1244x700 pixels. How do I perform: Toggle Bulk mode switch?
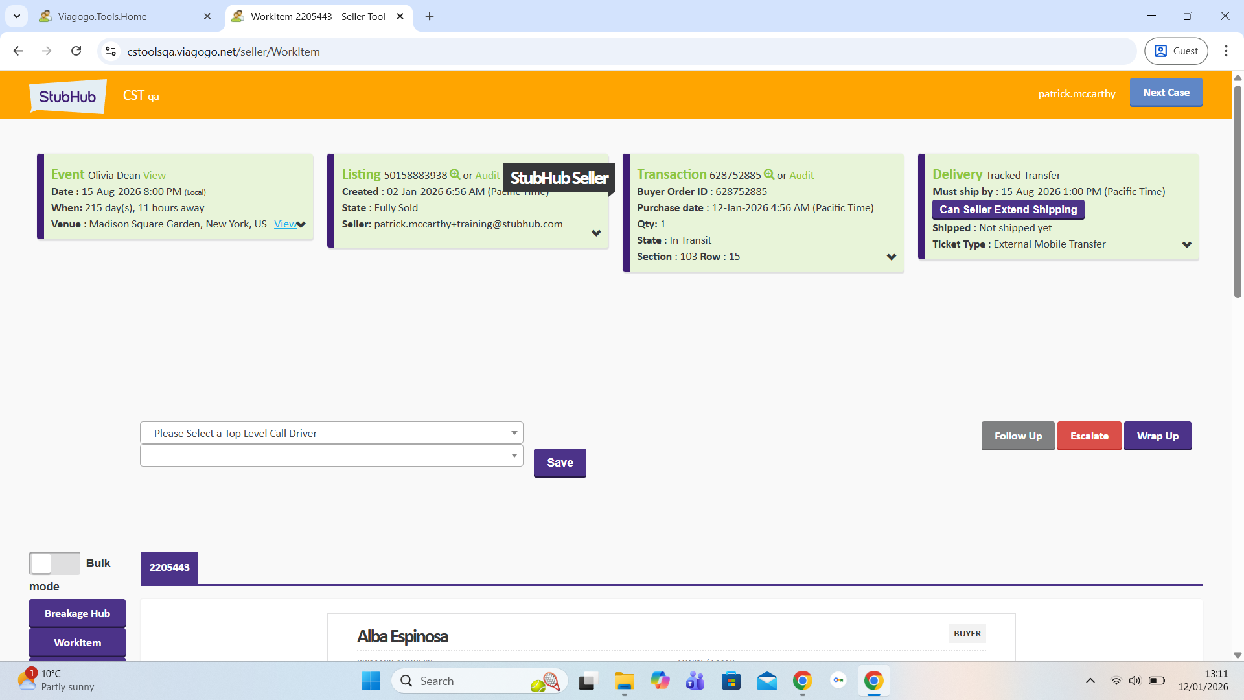[x=54, y=563]
